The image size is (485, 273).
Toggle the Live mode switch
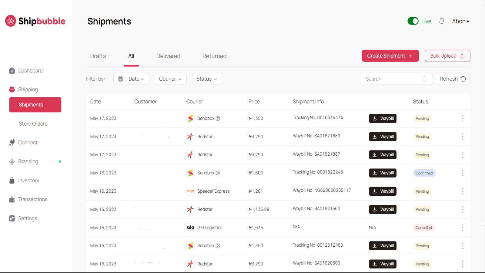[x=412, y=21]
